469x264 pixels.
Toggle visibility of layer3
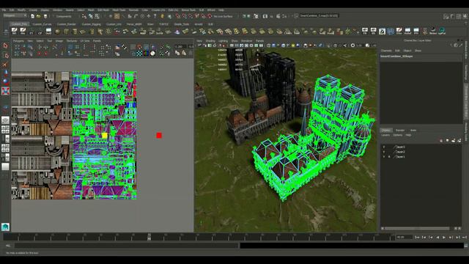point(384,147)
